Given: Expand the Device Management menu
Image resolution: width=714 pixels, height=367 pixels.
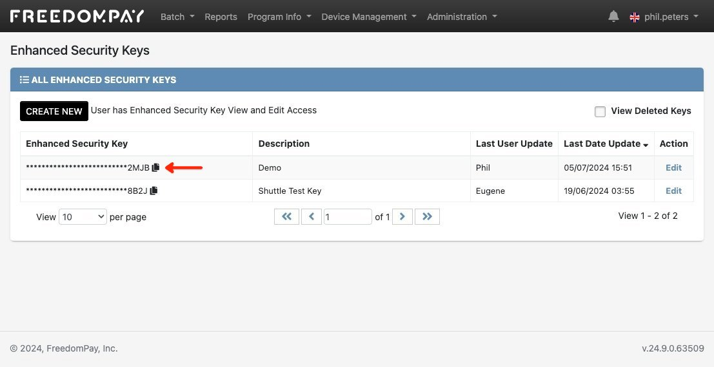Looking at the screenshot, I should pos(369,17).
